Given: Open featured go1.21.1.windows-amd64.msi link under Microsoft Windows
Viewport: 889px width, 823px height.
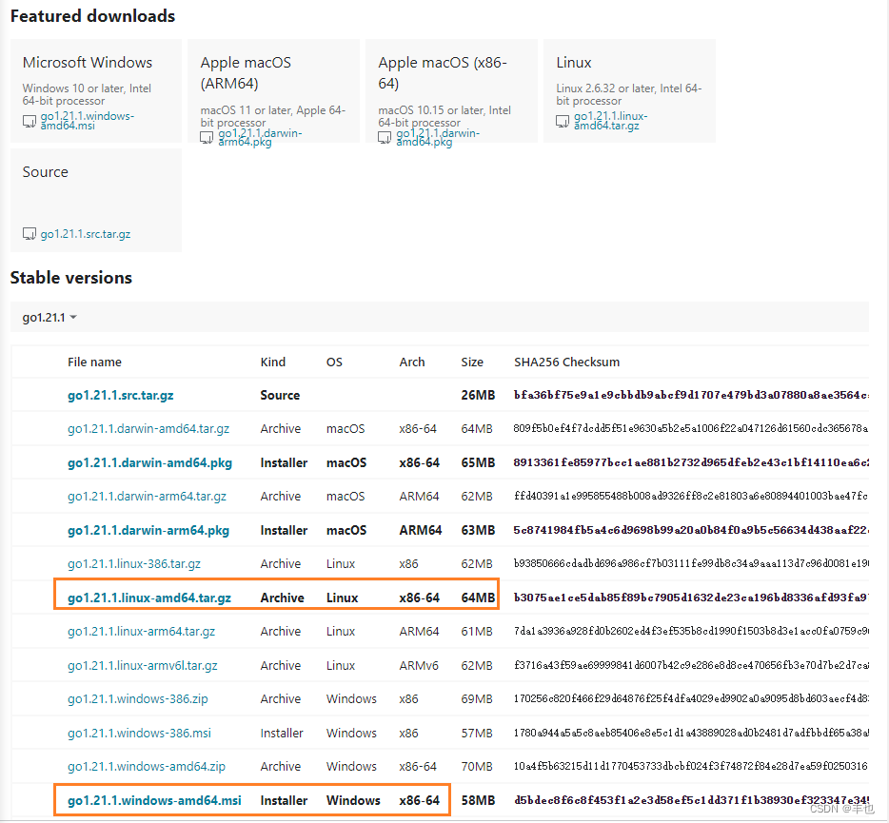Looking at the screenshot, I should pyautogui.click(x=88, y=121).
